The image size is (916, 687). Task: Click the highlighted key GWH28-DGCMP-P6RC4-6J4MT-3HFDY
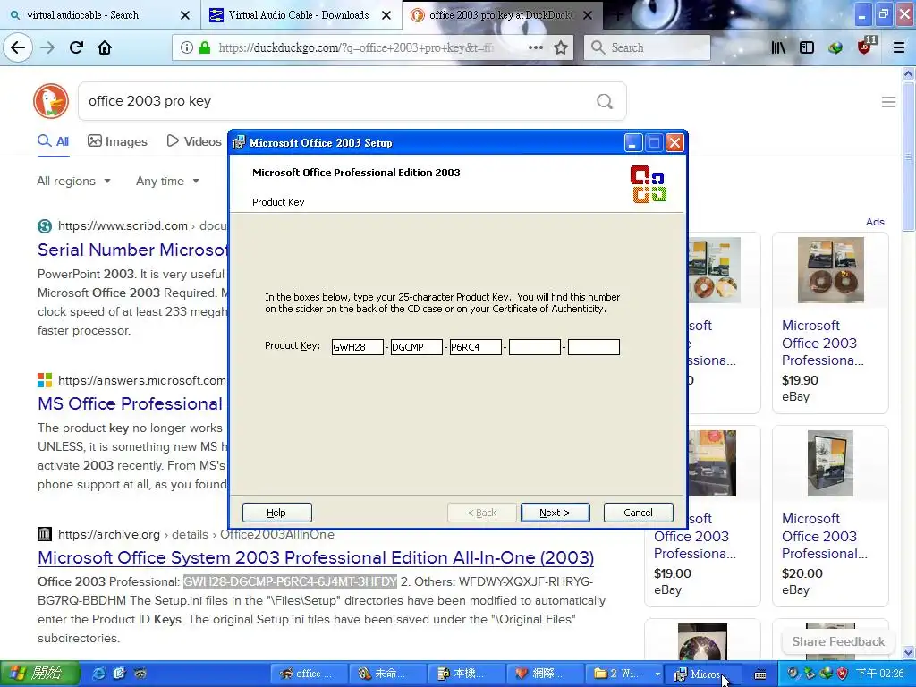[291, 581]
